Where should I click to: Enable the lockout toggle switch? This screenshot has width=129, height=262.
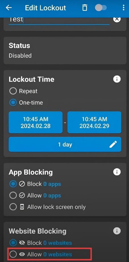click(x=101, y=8)
